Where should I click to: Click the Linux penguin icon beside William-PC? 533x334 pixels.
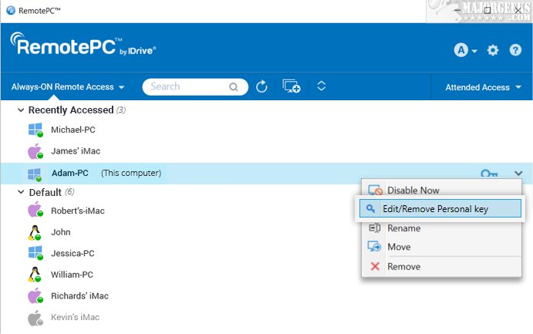[x=35, y=275]
